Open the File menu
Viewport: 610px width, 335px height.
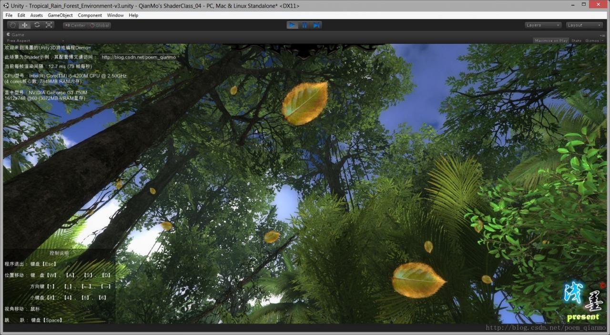pyautogui.click(x=9, y=15)
